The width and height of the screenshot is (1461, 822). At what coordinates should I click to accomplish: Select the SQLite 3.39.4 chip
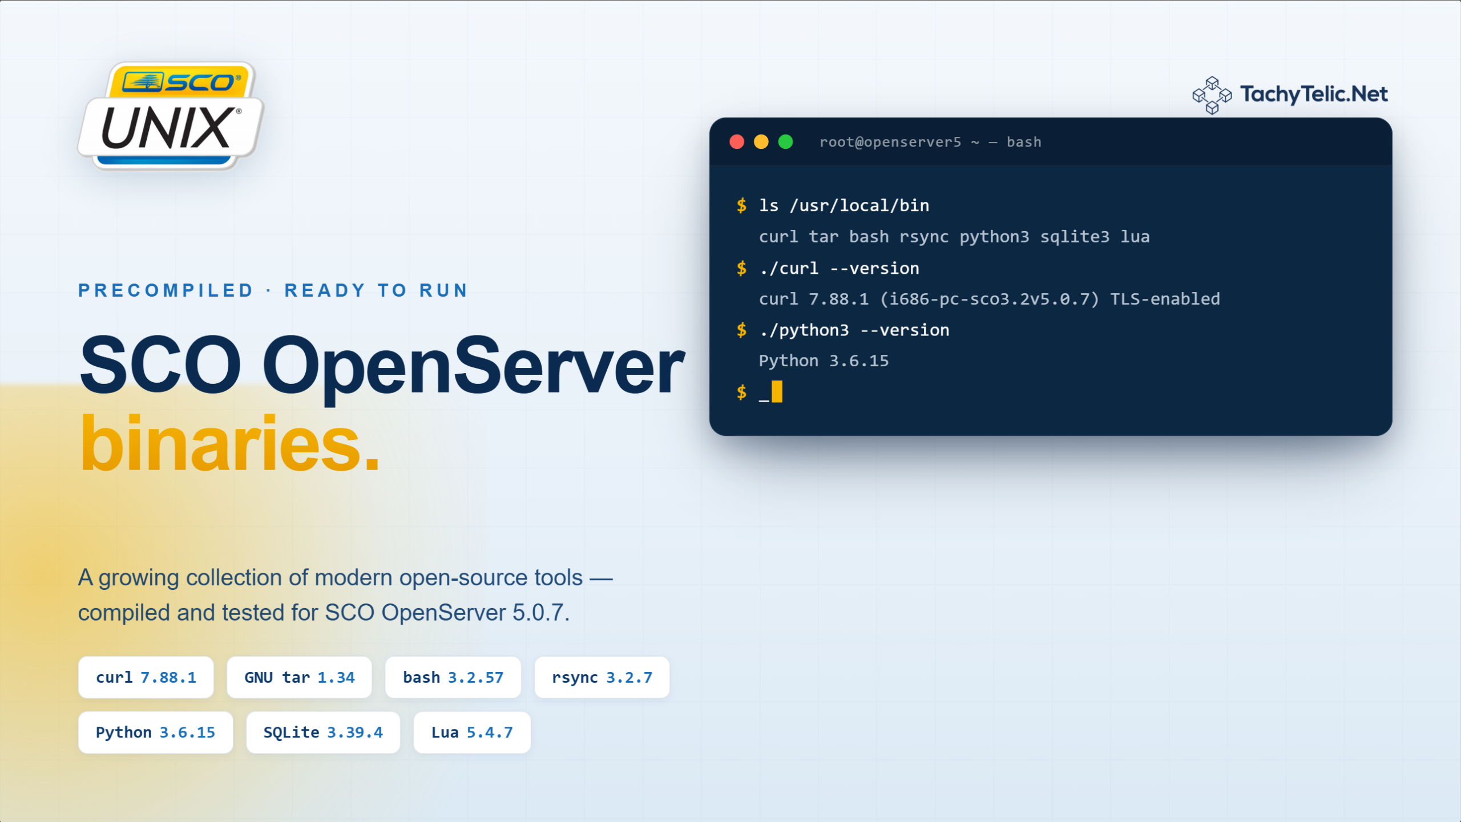point(323,732)
